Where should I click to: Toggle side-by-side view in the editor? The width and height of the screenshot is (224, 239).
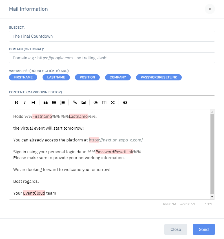pos(104,103)
